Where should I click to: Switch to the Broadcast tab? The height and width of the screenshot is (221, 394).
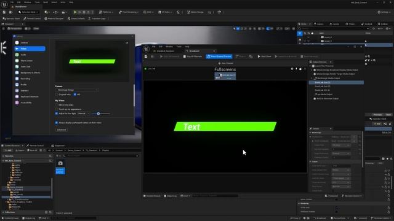[x=200, y=51]
